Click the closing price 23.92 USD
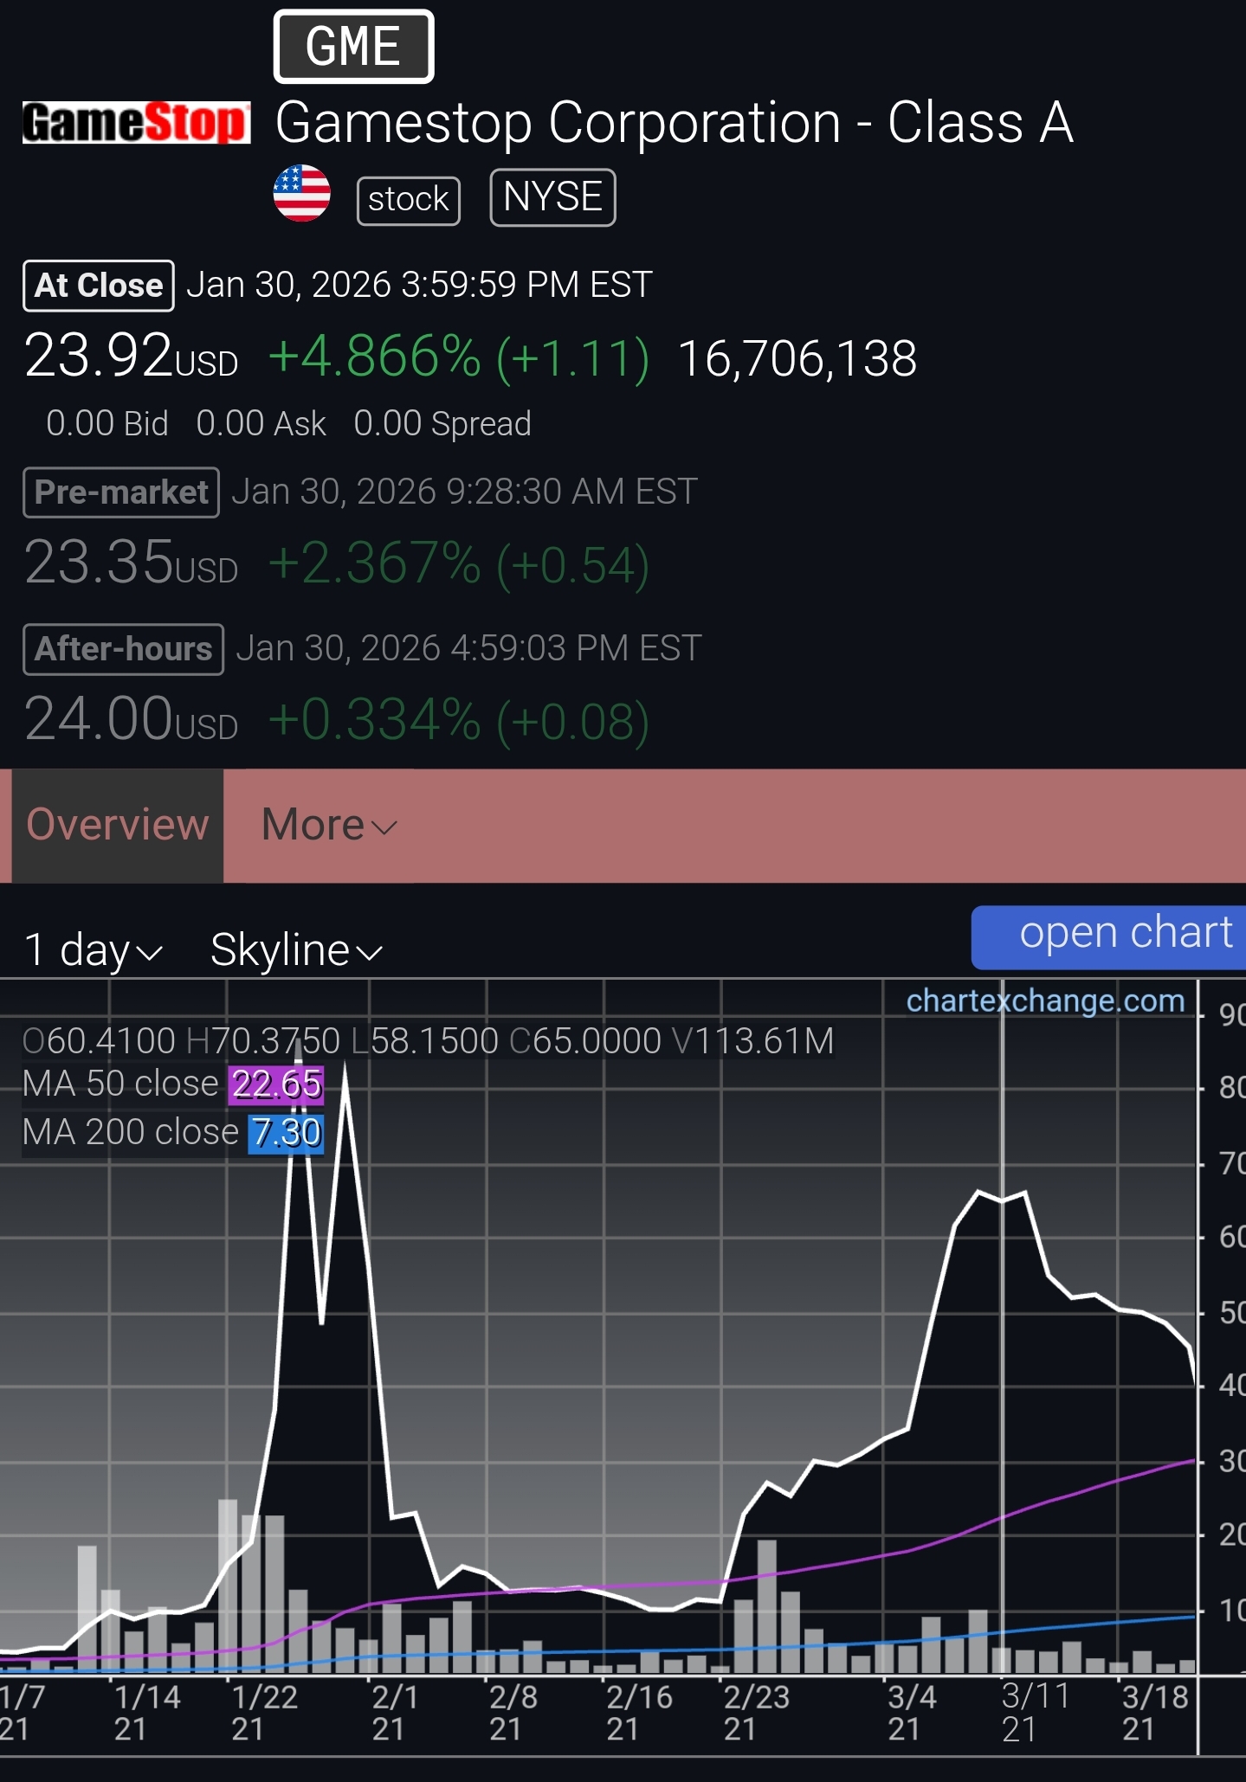The image size is (1246, 1782). [x=132, y=357]
